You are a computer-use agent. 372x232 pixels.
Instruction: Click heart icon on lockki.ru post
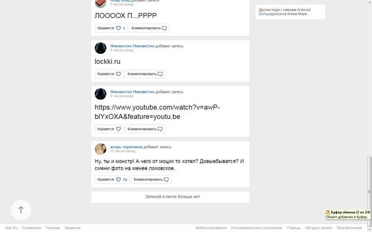(x=118, y=74)
